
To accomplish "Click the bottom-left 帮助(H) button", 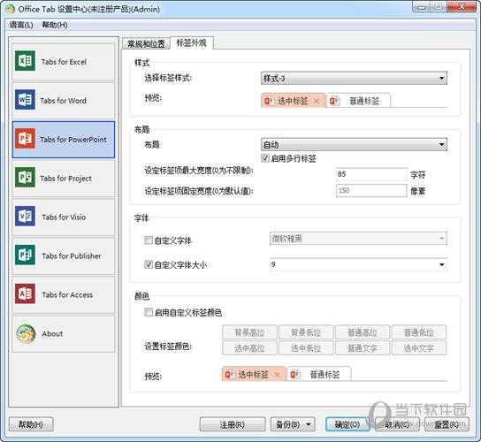I will point(31,424).
